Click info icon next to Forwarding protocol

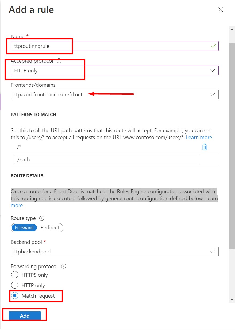click(64, 266)
